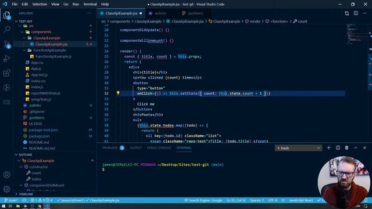Open Windows Start menu
The height and width of the screenshot is (209, 372).
click(x=3, y=206)
